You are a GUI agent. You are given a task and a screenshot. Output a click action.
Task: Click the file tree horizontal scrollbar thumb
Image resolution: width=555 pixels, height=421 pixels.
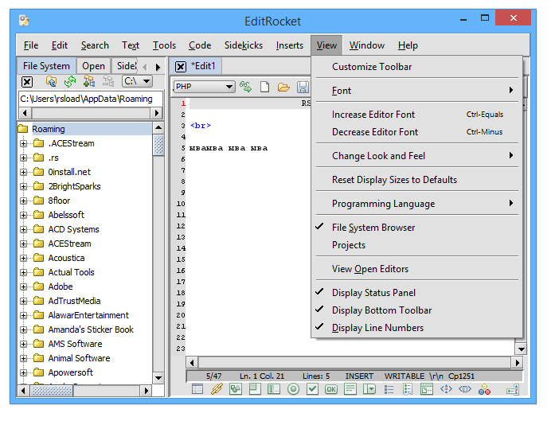coord(52,391)
